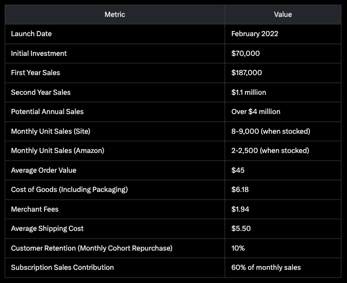Click the Second Year Sales label

pyautogui.click(x=41, y=92)
